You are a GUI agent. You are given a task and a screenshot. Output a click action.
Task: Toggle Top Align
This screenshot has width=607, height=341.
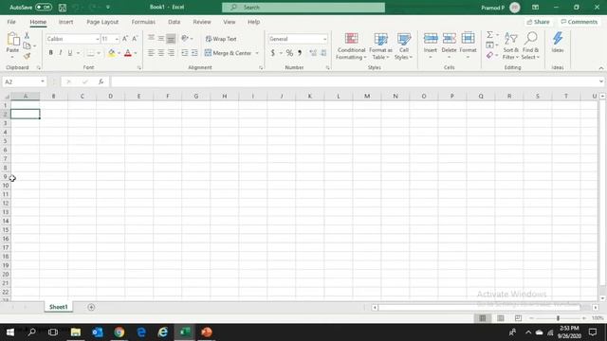(152, 38)
